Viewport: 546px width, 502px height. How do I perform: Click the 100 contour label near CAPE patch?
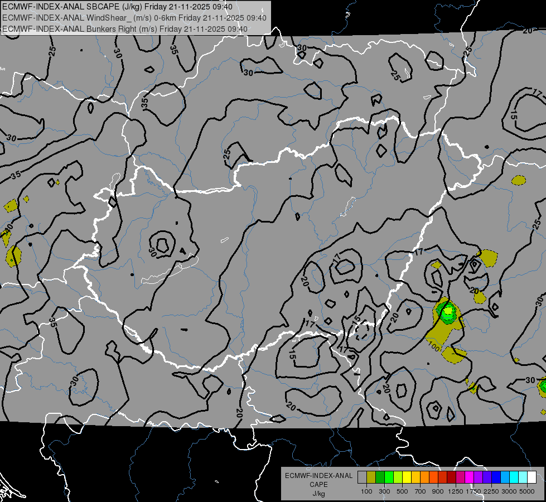pos(433,346)
